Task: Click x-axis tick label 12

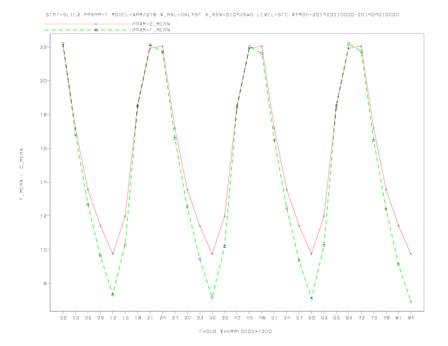Action: click(x=113, y=318)
